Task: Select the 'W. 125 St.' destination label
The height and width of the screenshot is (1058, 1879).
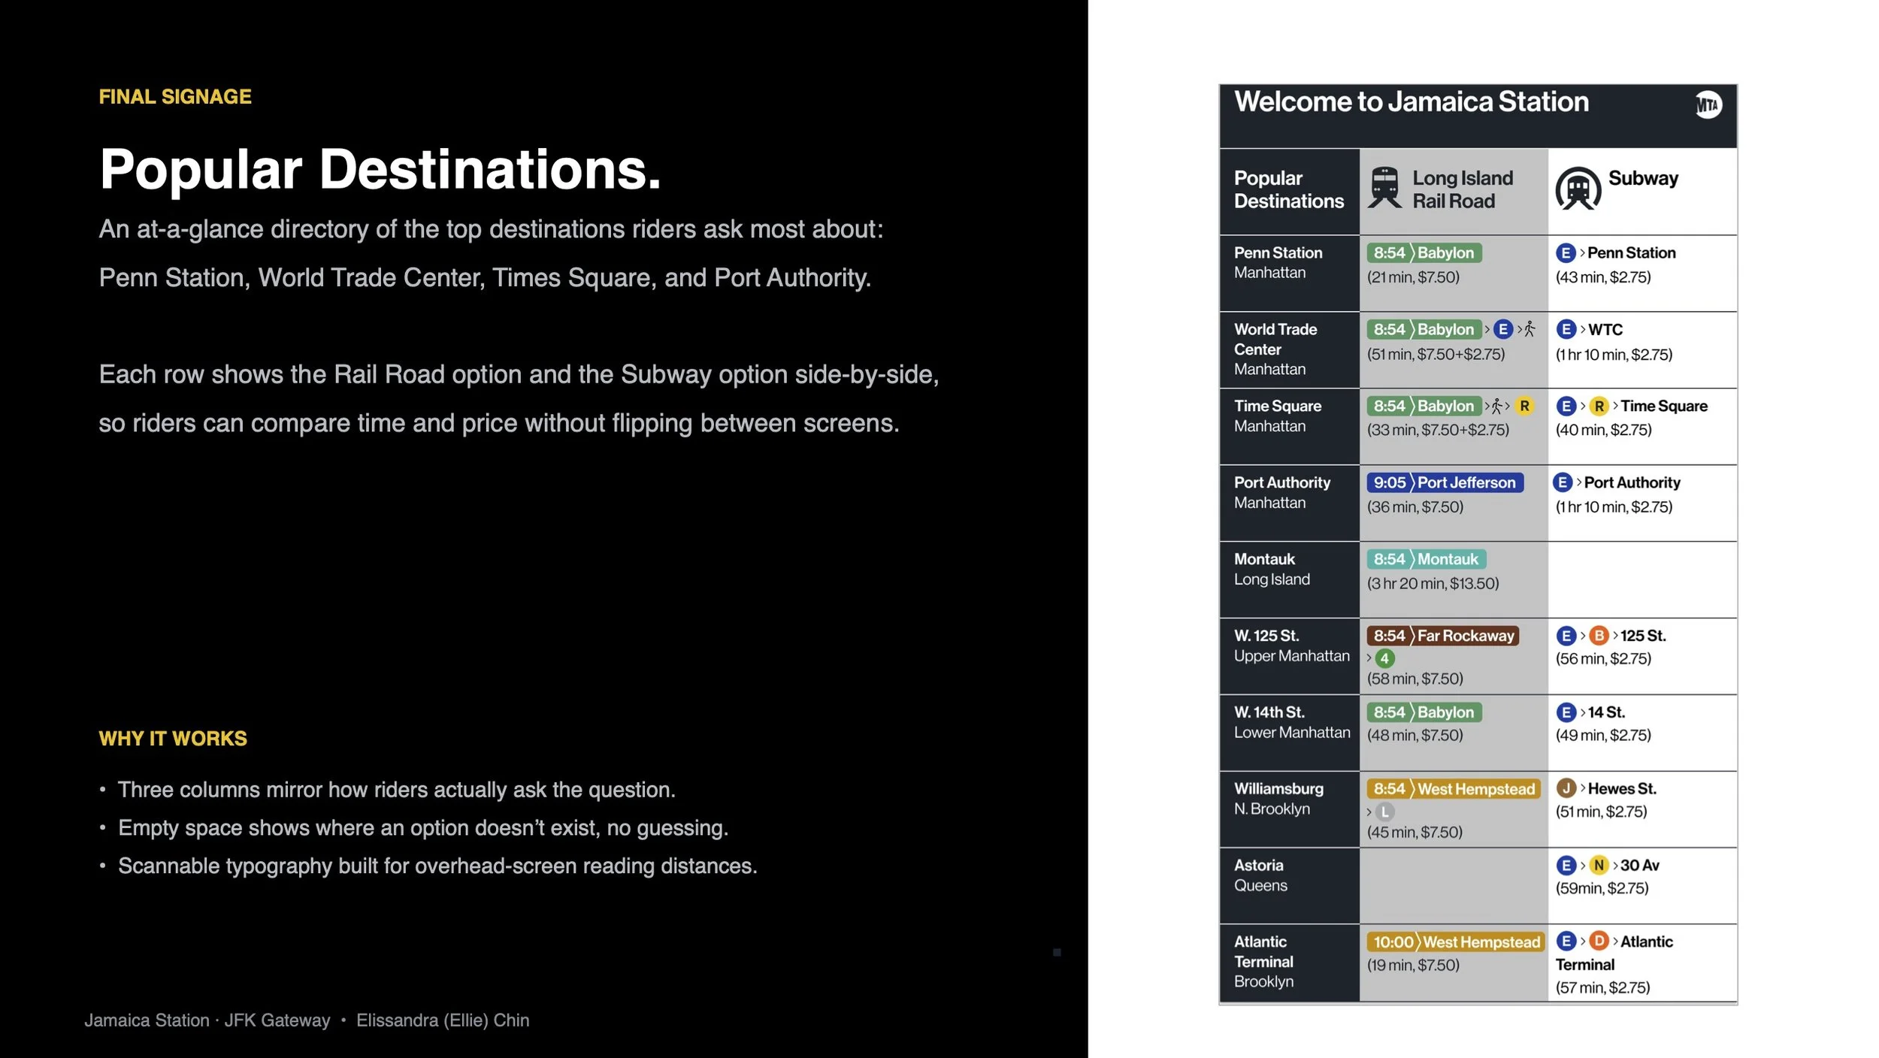Action: (1266, 636)
